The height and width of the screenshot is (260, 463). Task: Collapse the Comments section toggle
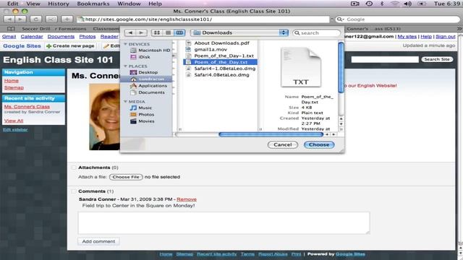tap(74, 191)
